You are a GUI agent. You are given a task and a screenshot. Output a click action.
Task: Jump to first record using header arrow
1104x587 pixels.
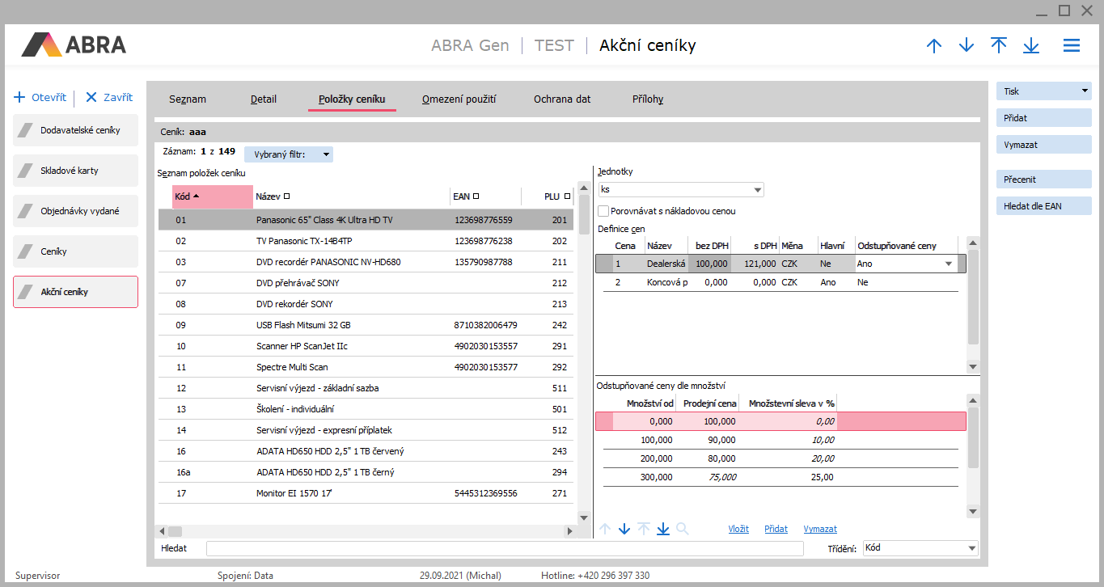pyautogui.click(x=999, y=46)
